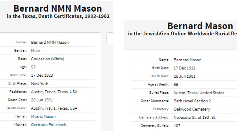237x135 pixels.
Task: Click the Bernard Mason burial record heading
Action: coord(200,26)
